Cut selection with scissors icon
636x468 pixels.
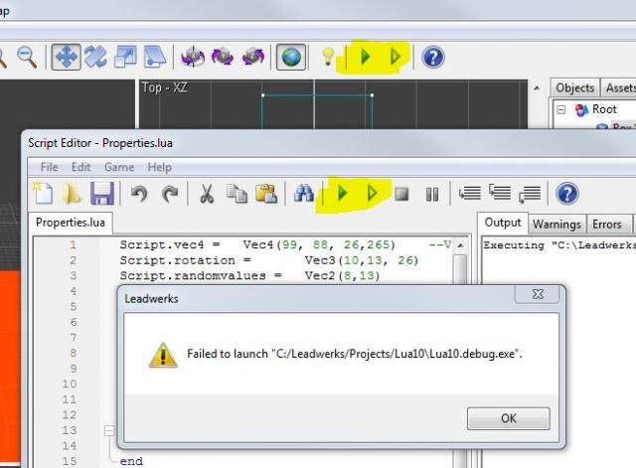[207, 194]
